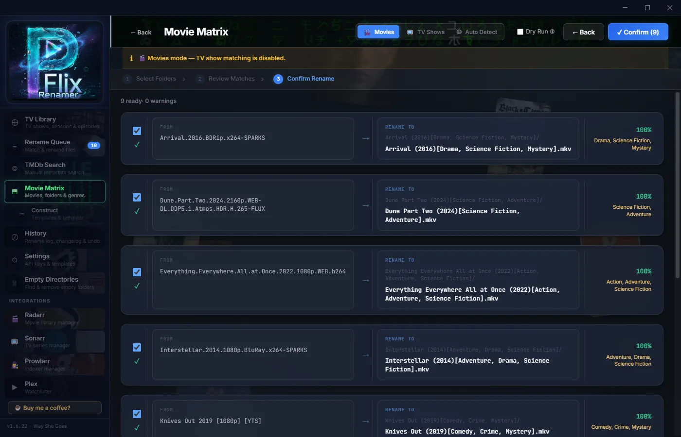Click step 3 circle of Confirm Rename
The image size is (681, 437).
pos(278,79)
